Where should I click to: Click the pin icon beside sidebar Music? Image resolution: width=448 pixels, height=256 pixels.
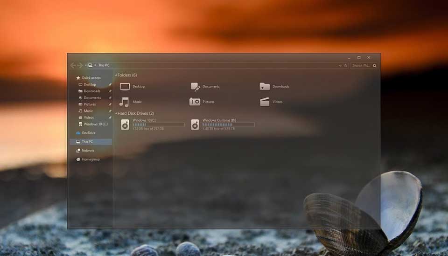(x=110, y=111)
